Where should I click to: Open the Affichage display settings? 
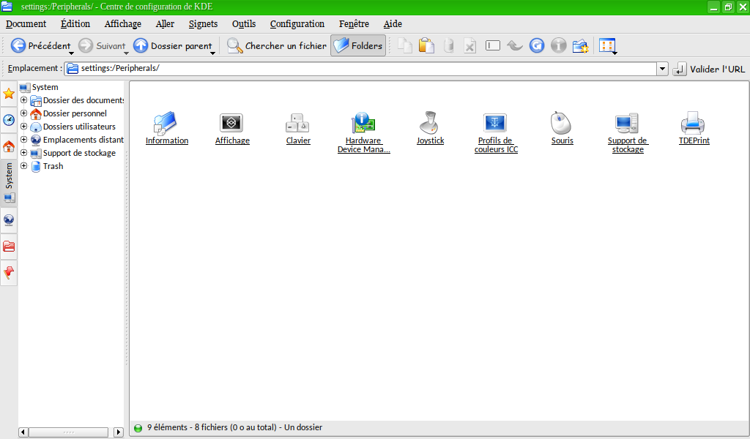point(232,123)
